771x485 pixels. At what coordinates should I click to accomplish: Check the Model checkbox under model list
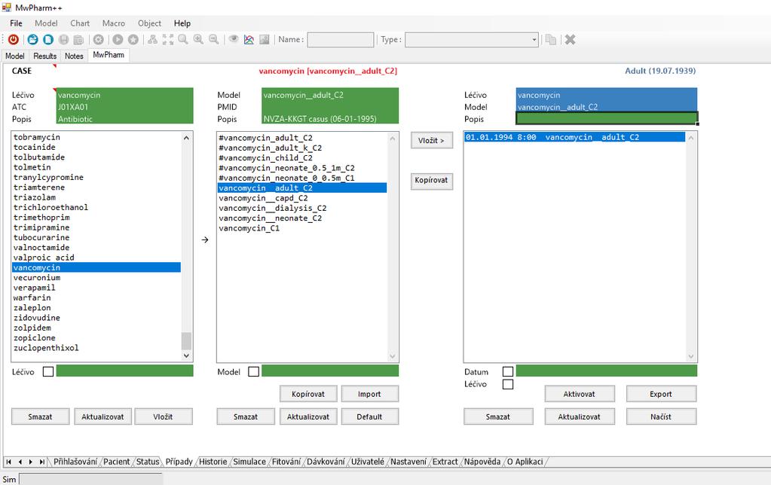pos(254,371)
